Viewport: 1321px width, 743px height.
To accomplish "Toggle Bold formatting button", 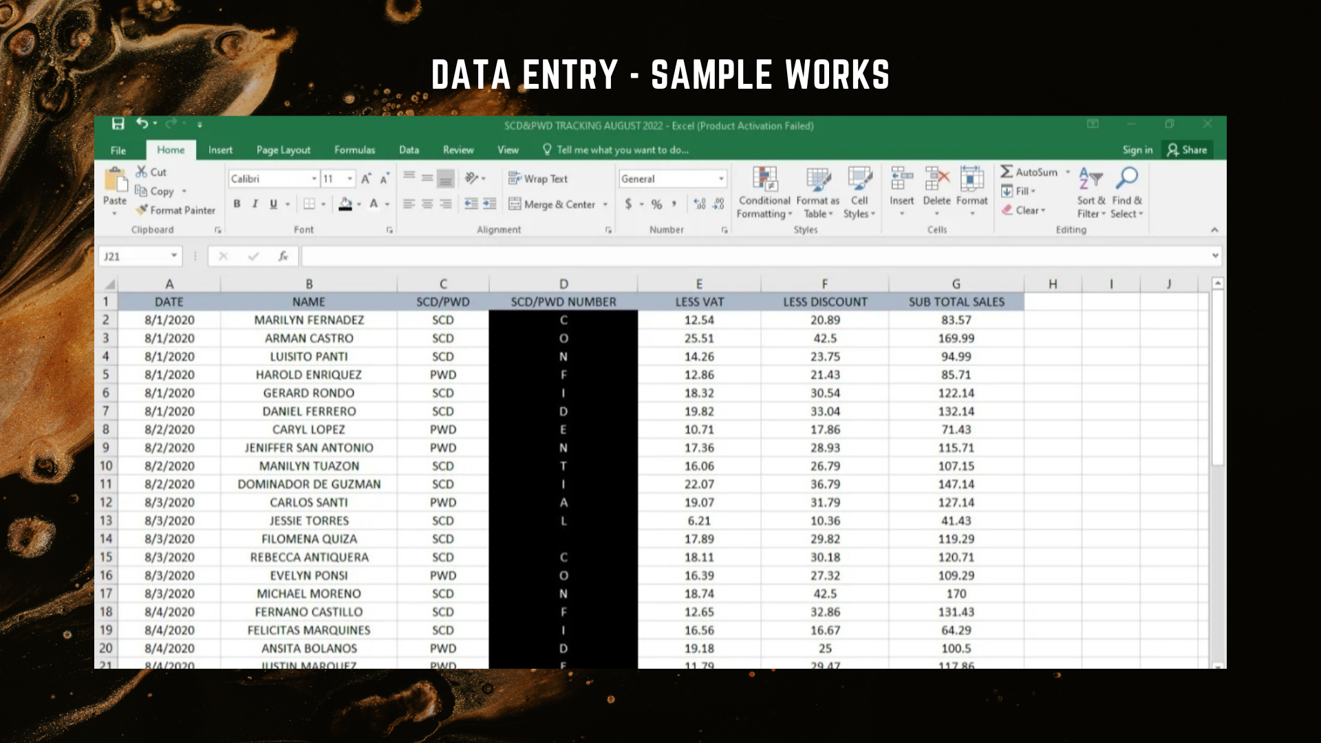I will pyautogui.click(x=237, y=204).
